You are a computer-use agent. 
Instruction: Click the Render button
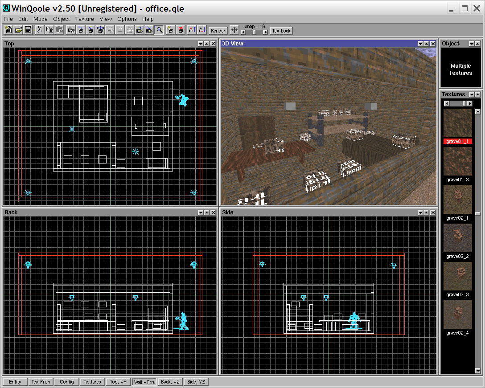click(x=218, y=31)
